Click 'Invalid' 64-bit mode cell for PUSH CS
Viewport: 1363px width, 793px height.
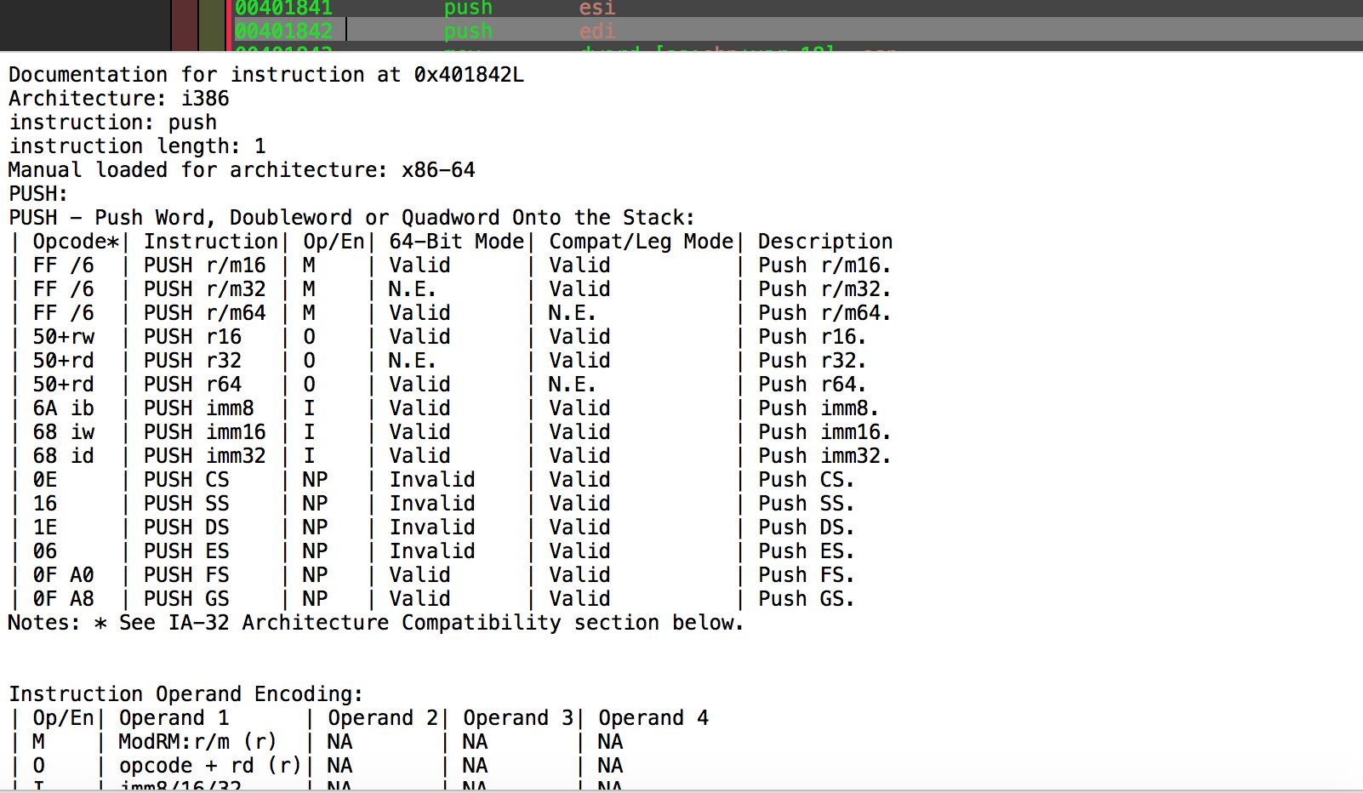(432, 480)
